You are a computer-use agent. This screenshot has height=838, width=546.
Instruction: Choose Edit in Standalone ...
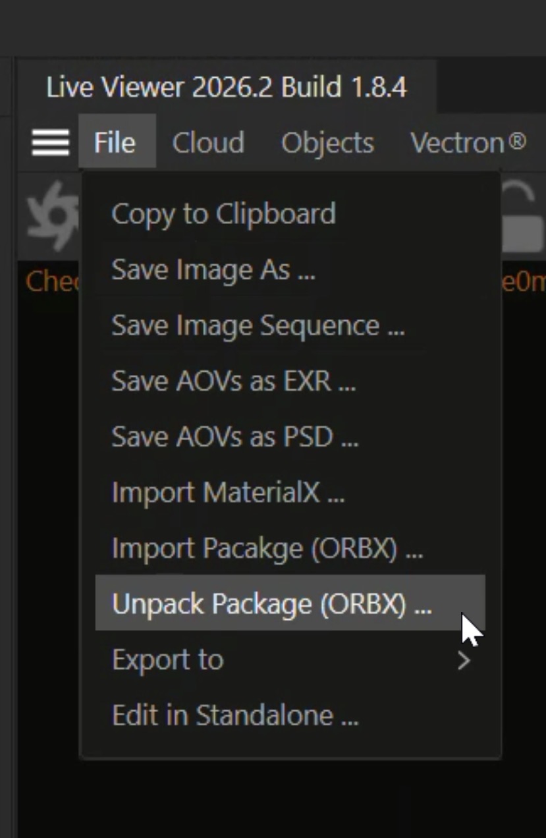coord(234,715)
